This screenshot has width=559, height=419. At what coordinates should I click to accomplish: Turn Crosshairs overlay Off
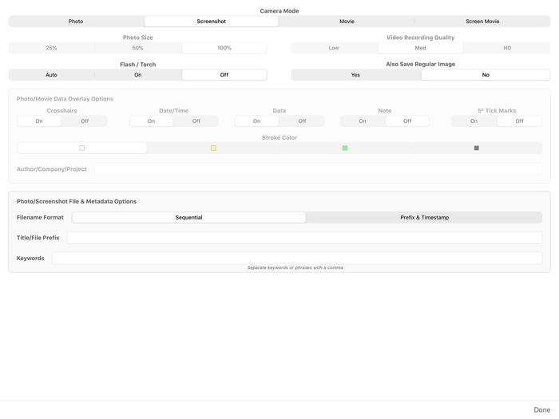[x=85, y=121]
